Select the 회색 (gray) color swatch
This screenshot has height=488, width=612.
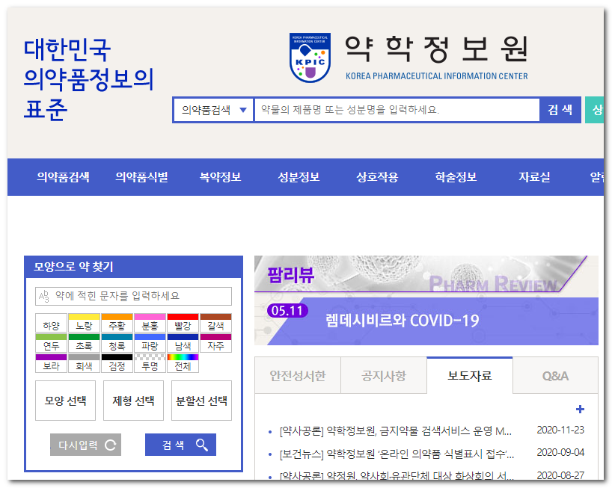pos(84,363)
